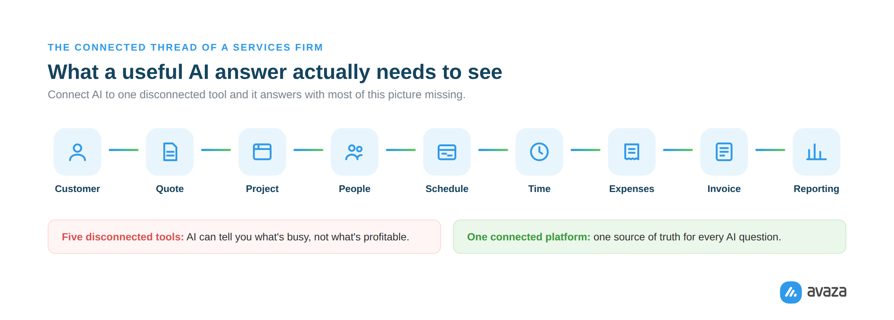
Task: Click the Reporting label
Action: click(817, 189)
